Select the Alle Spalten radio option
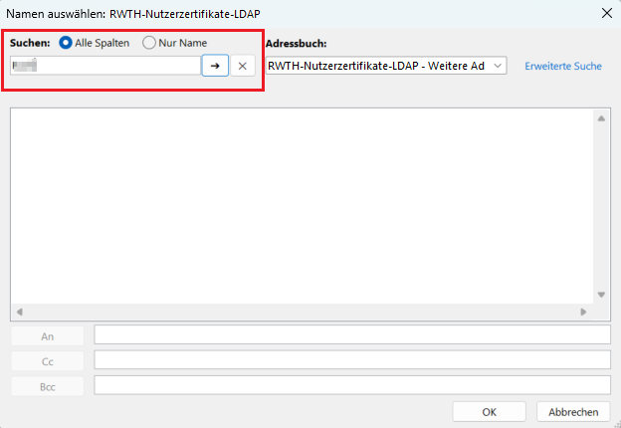 (x=67, y=44)
